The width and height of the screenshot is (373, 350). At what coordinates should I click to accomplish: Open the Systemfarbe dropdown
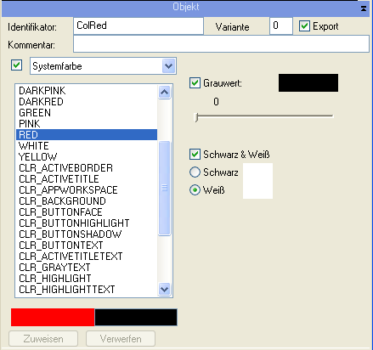169,66
